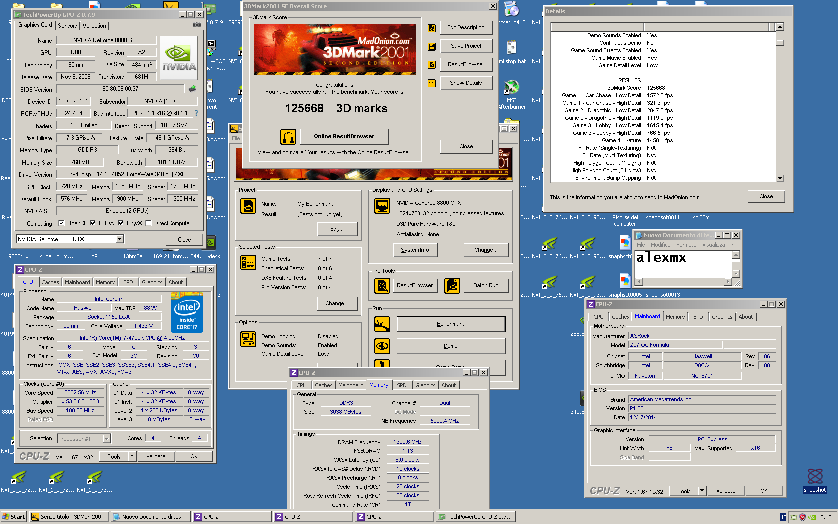Click Validate in CPU-Z processor window

coord(156,456)
